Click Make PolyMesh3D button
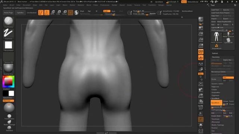 click(x=225, y=22)
